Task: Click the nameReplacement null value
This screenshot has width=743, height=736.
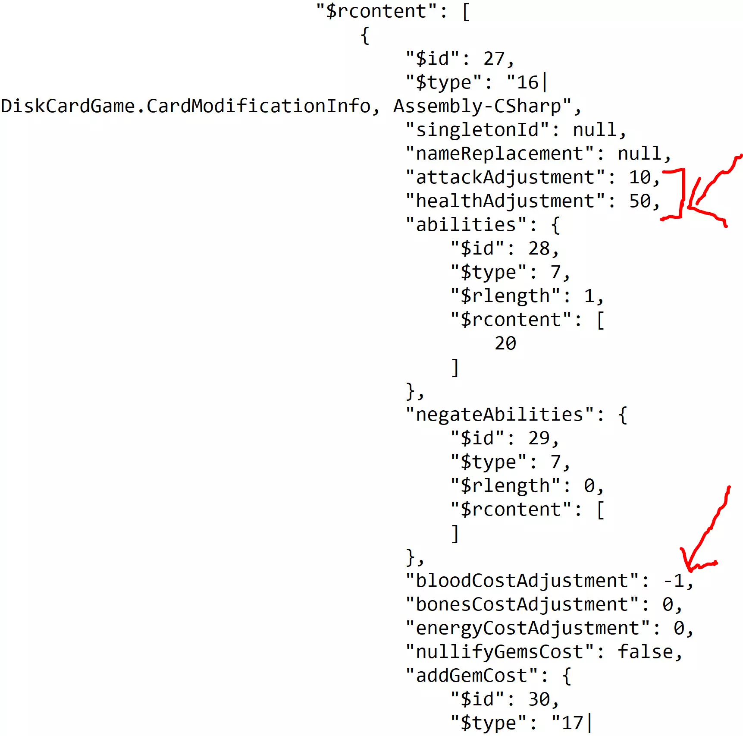Action: click(x=640, y=154)
